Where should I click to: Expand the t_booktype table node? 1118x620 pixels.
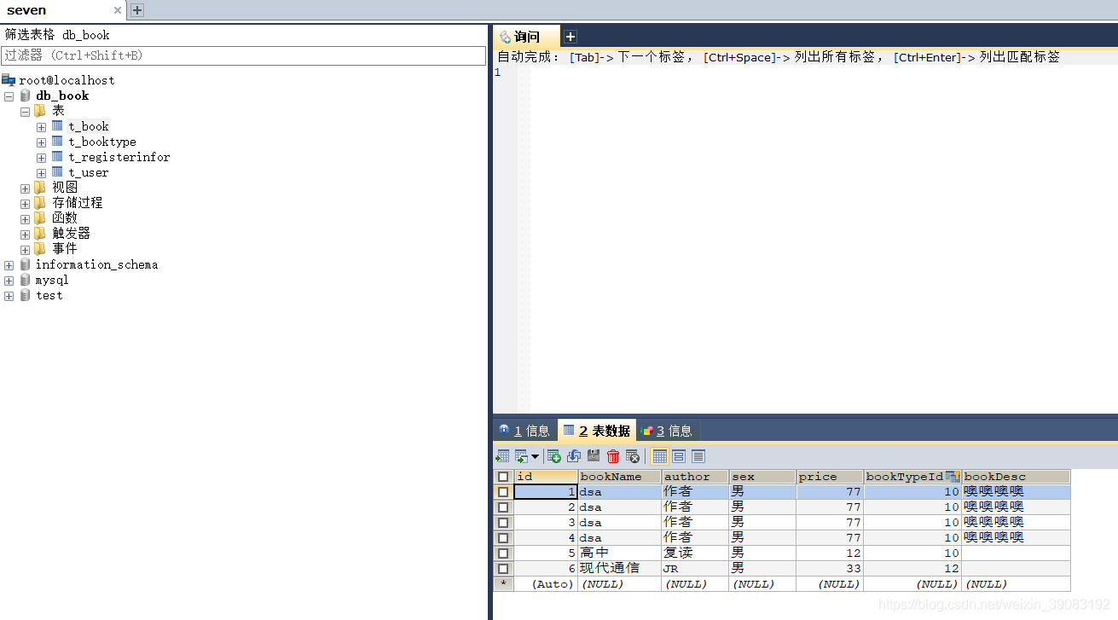tap(41, 142)
